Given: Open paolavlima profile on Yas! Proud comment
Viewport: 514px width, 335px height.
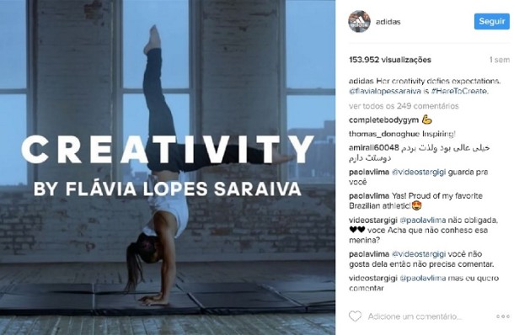Looking at the screenshot, I should 369,196.
